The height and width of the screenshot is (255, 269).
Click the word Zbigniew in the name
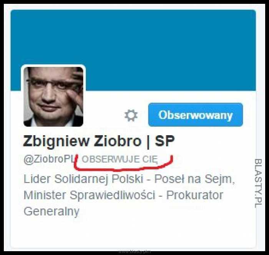point(56,141)
